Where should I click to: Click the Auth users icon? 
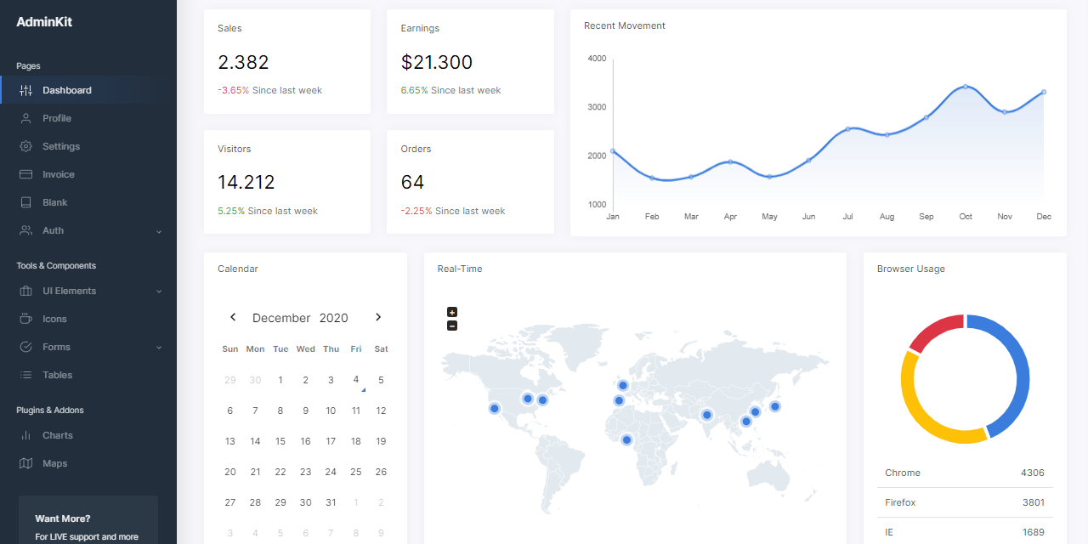pyautogui.click(x=25, y=230)
